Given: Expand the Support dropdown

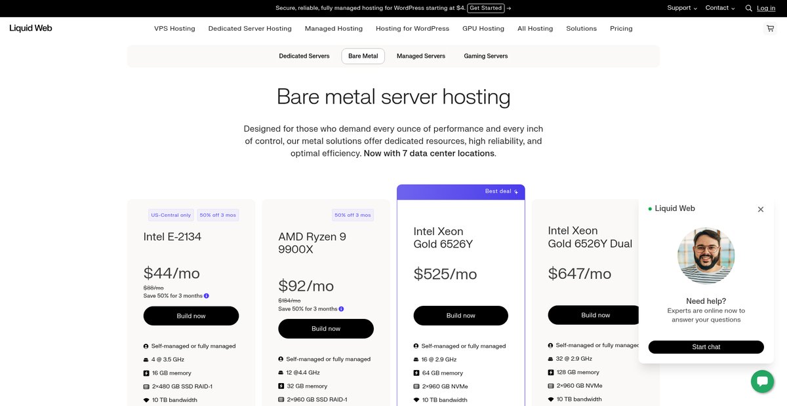Looking at the screenshot, I should [683, 8].
